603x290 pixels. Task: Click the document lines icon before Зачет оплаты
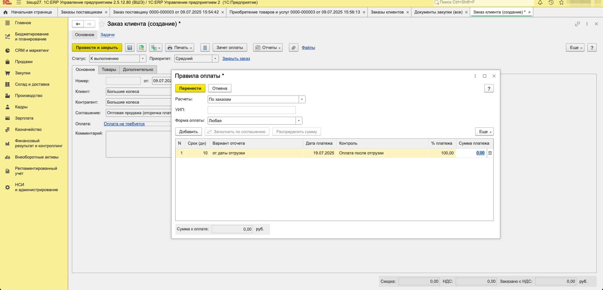coord(205,48)
